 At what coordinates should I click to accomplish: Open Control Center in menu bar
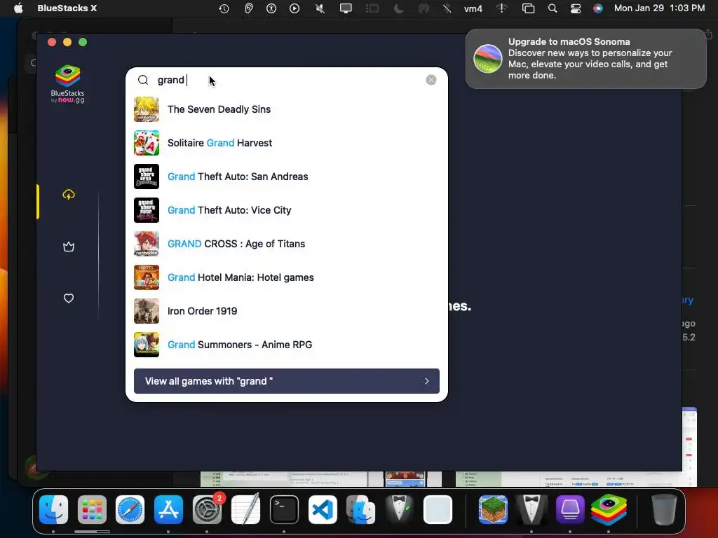[x=576, y=8]
